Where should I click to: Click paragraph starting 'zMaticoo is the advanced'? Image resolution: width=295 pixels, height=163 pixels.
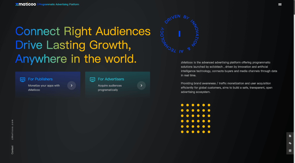(x=229, y=69)
